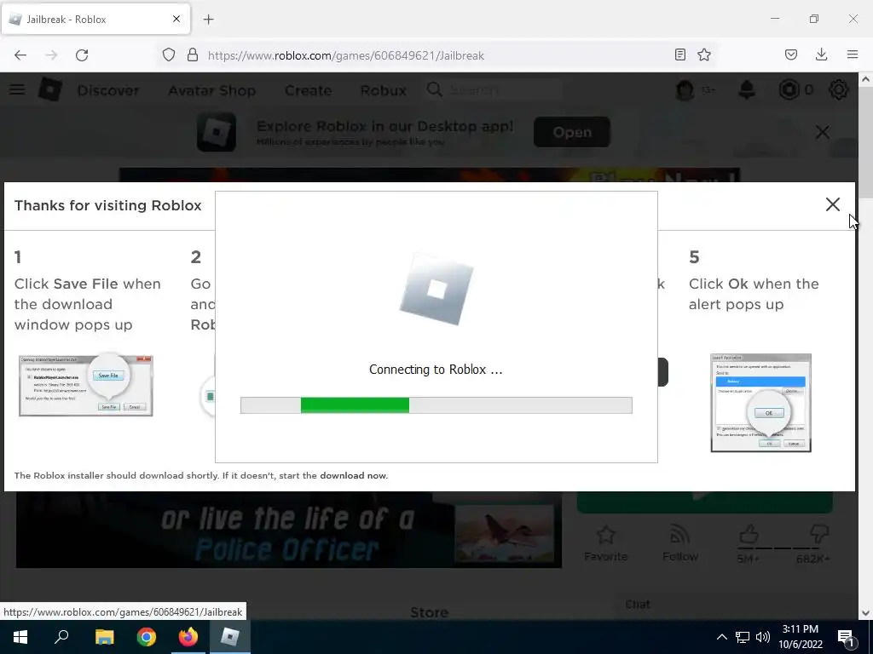
Task: Click the thumbs down dislike icon
Action: (819, 535)
